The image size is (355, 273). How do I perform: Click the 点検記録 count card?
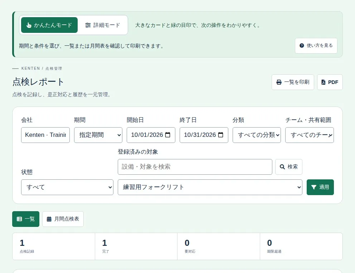coord(54,246)
